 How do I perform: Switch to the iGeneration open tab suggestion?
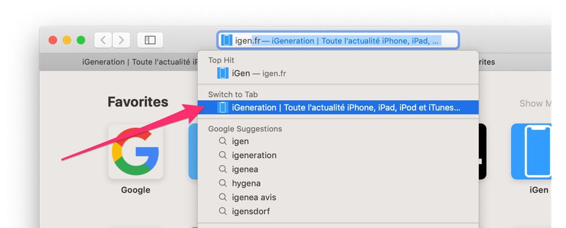point(338,107)
